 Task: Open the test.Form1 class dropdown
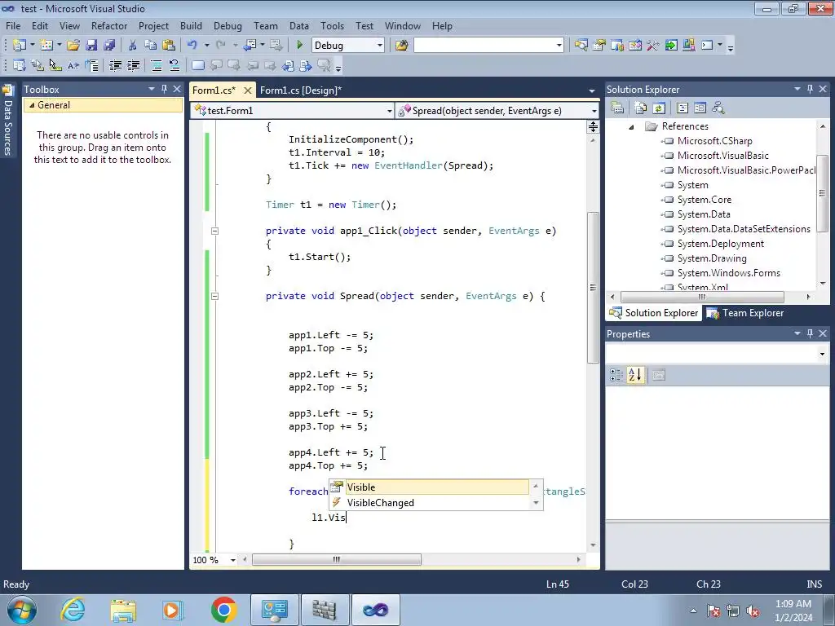coord(389,111)
